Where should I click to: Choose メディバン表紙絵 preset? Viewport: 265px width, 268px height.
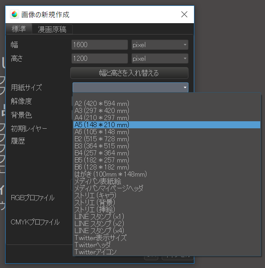(167, 181)
